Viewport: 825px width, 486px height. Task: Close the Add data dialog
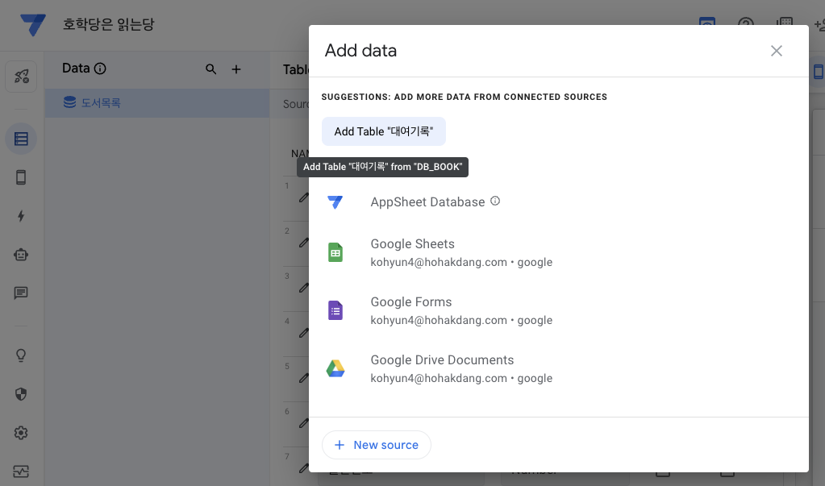tap(777, 51)
